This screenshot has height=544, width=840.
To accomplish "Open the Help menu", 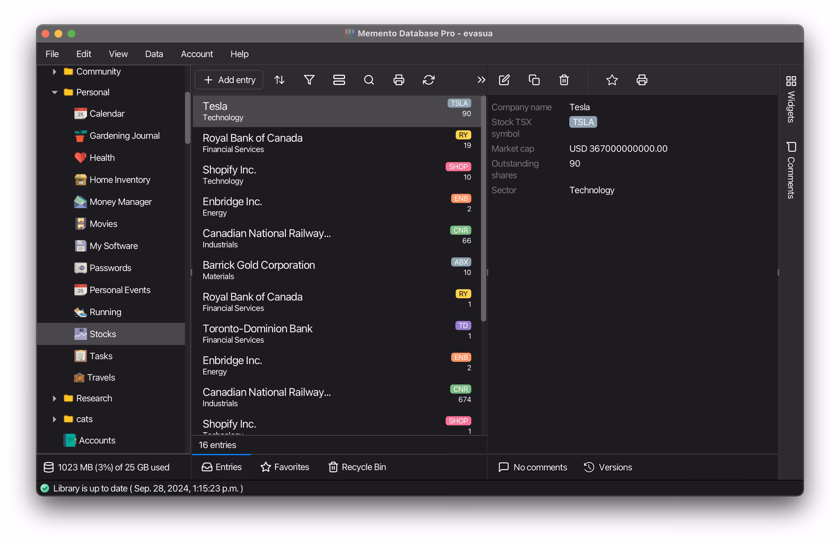I will click(239, 54).
